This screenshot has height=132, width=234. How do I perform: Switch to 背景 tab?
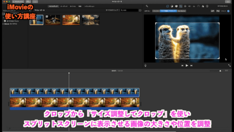(80, 7)
